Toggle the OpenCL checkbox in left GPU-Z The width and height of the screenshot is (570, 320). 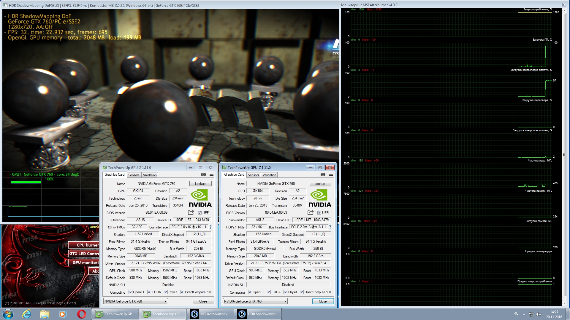(x=130, y=292)
